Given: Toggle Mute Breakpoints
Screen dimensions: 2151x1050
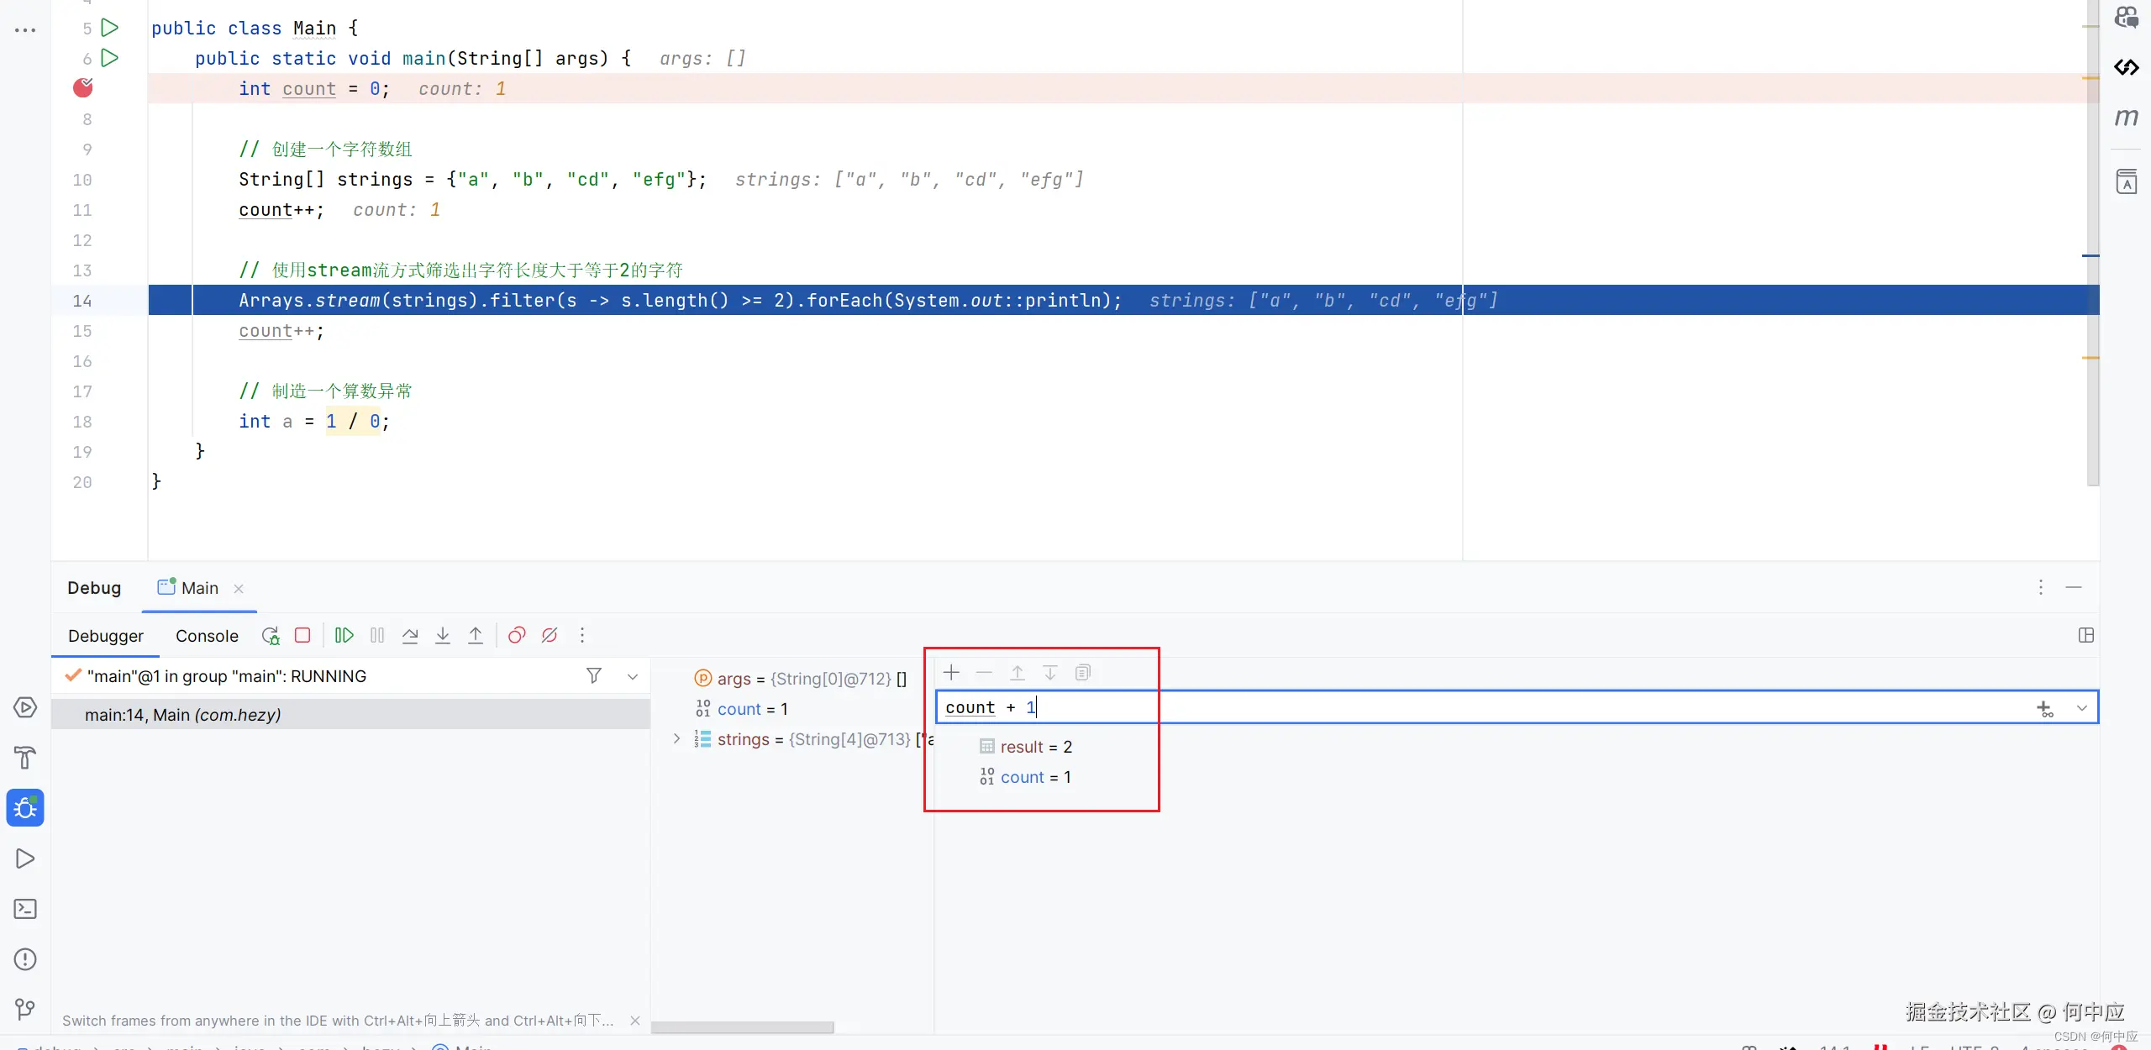Looking at the screenshot, I should point(550,636).
